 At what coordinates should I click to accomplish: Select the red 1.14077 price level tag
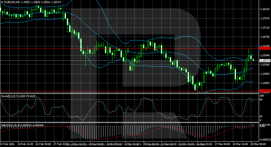(265, 91)
